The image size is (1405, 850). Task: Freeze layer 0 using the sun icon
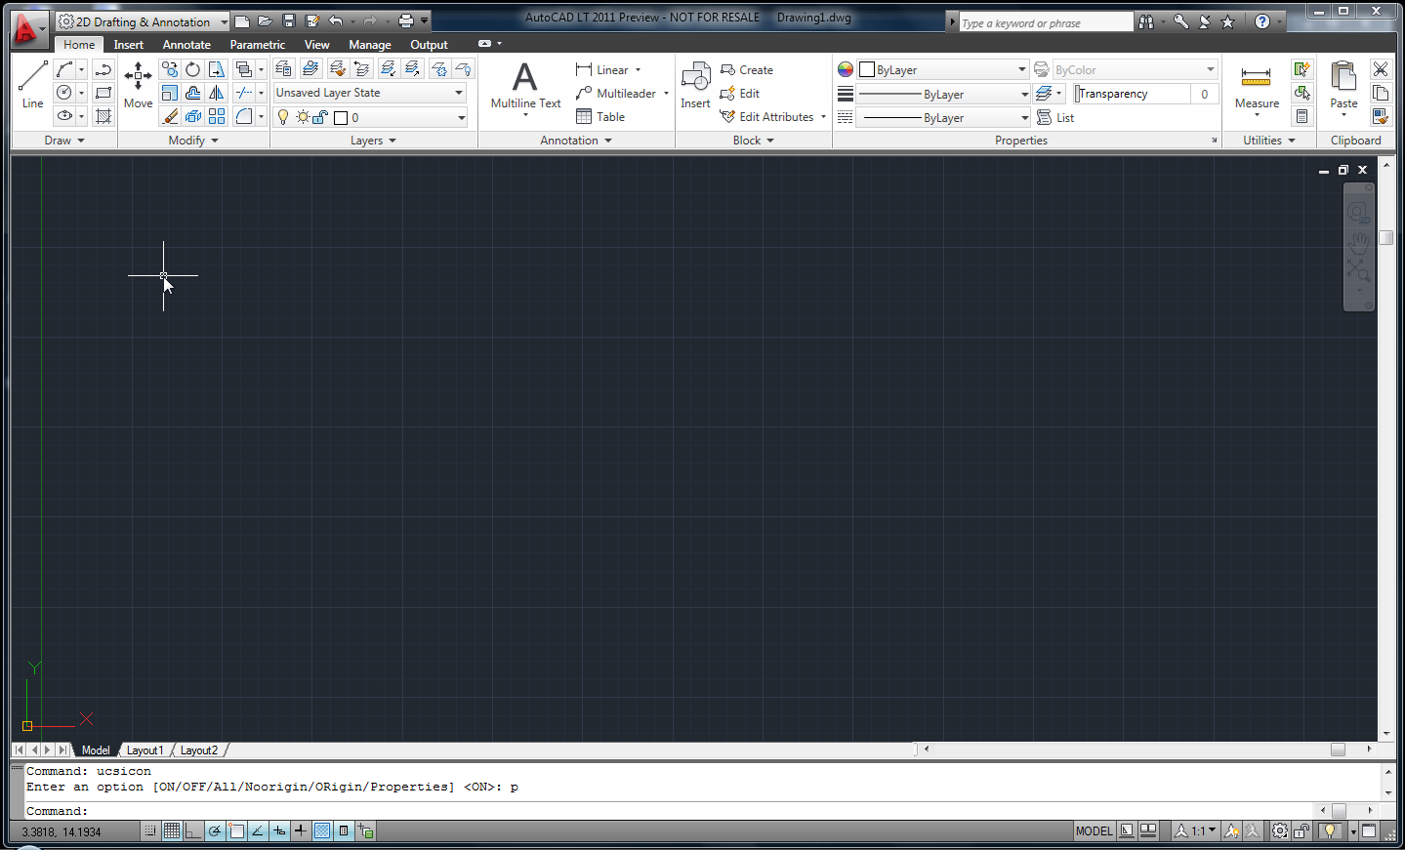302,116
